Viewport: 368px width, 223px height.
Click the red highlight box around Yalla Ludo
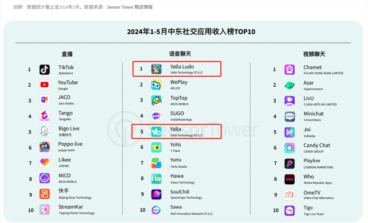[177, 69]
